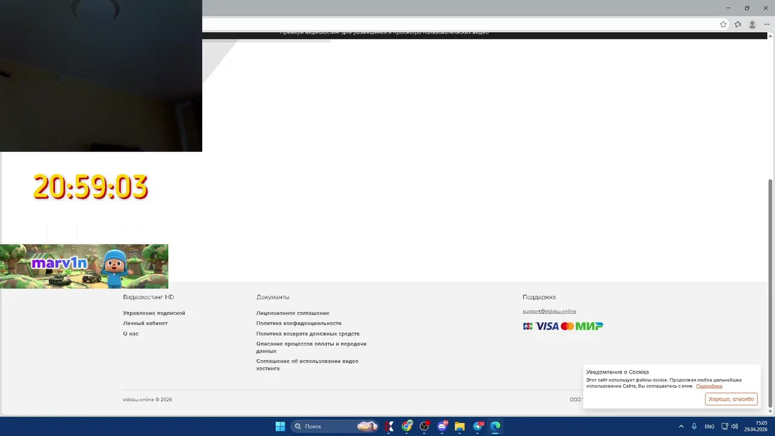Click the Уведомление о Cookies title
The image size is (775, 436).
(x=617, y=372)
